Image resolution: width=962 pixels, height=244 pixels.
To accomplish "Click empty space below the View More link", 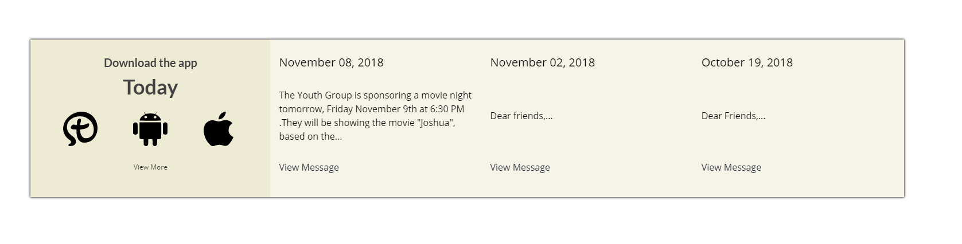I will [x=150, y=184].
